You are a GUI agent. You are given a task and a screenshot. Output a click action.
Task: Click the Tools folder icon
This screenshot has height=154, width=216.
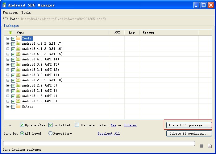(18, 38)
